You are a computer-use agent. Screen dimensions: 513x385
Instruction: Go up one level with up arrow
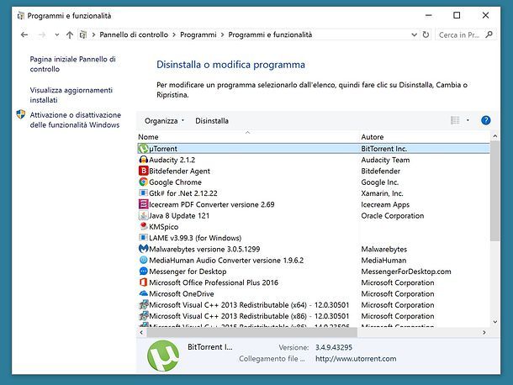coord(69,34)
